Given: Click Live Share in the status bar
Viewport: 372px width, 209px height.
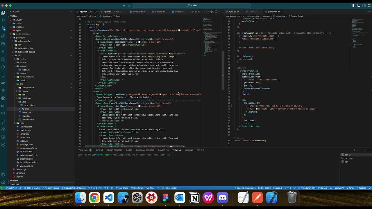Looking at the screenshot, I should 122,188.
